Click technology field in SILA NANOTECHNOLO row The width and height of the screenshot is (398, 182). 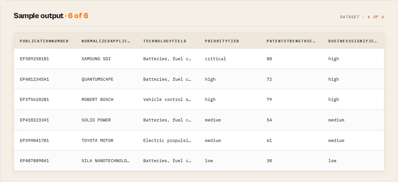tap(167, 161)
